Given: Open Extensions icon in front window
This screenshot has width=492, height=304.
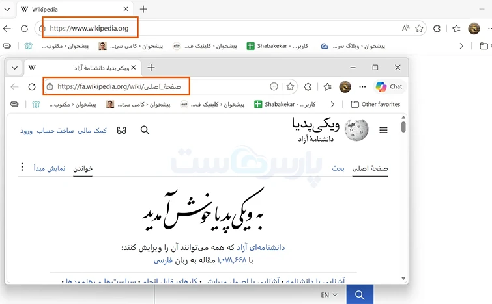Looking at the screenshot, I should click(308, 86).
